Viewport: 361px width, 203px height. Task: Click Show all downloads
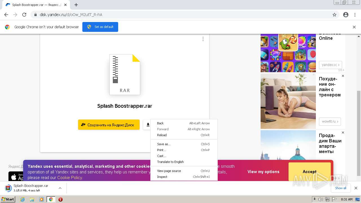click(x=341, y=188)
